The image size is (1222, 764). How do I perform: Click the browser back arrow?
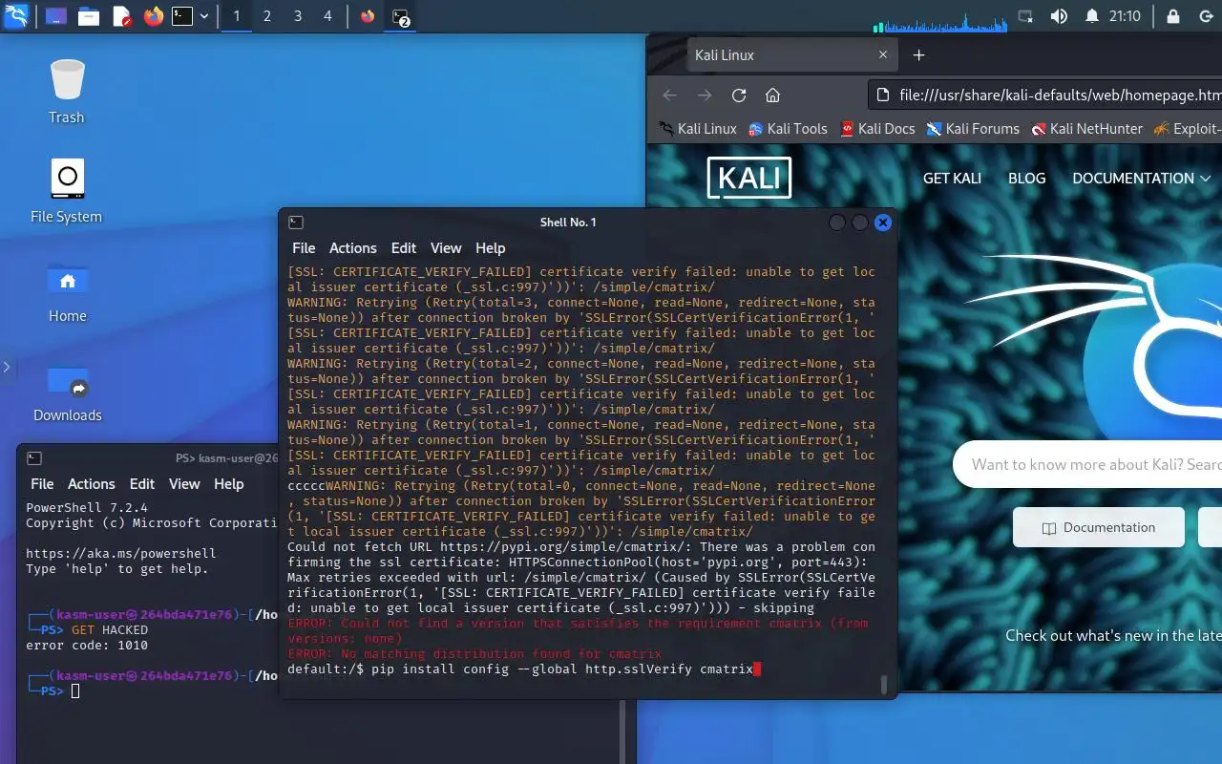tap(670, 95)
